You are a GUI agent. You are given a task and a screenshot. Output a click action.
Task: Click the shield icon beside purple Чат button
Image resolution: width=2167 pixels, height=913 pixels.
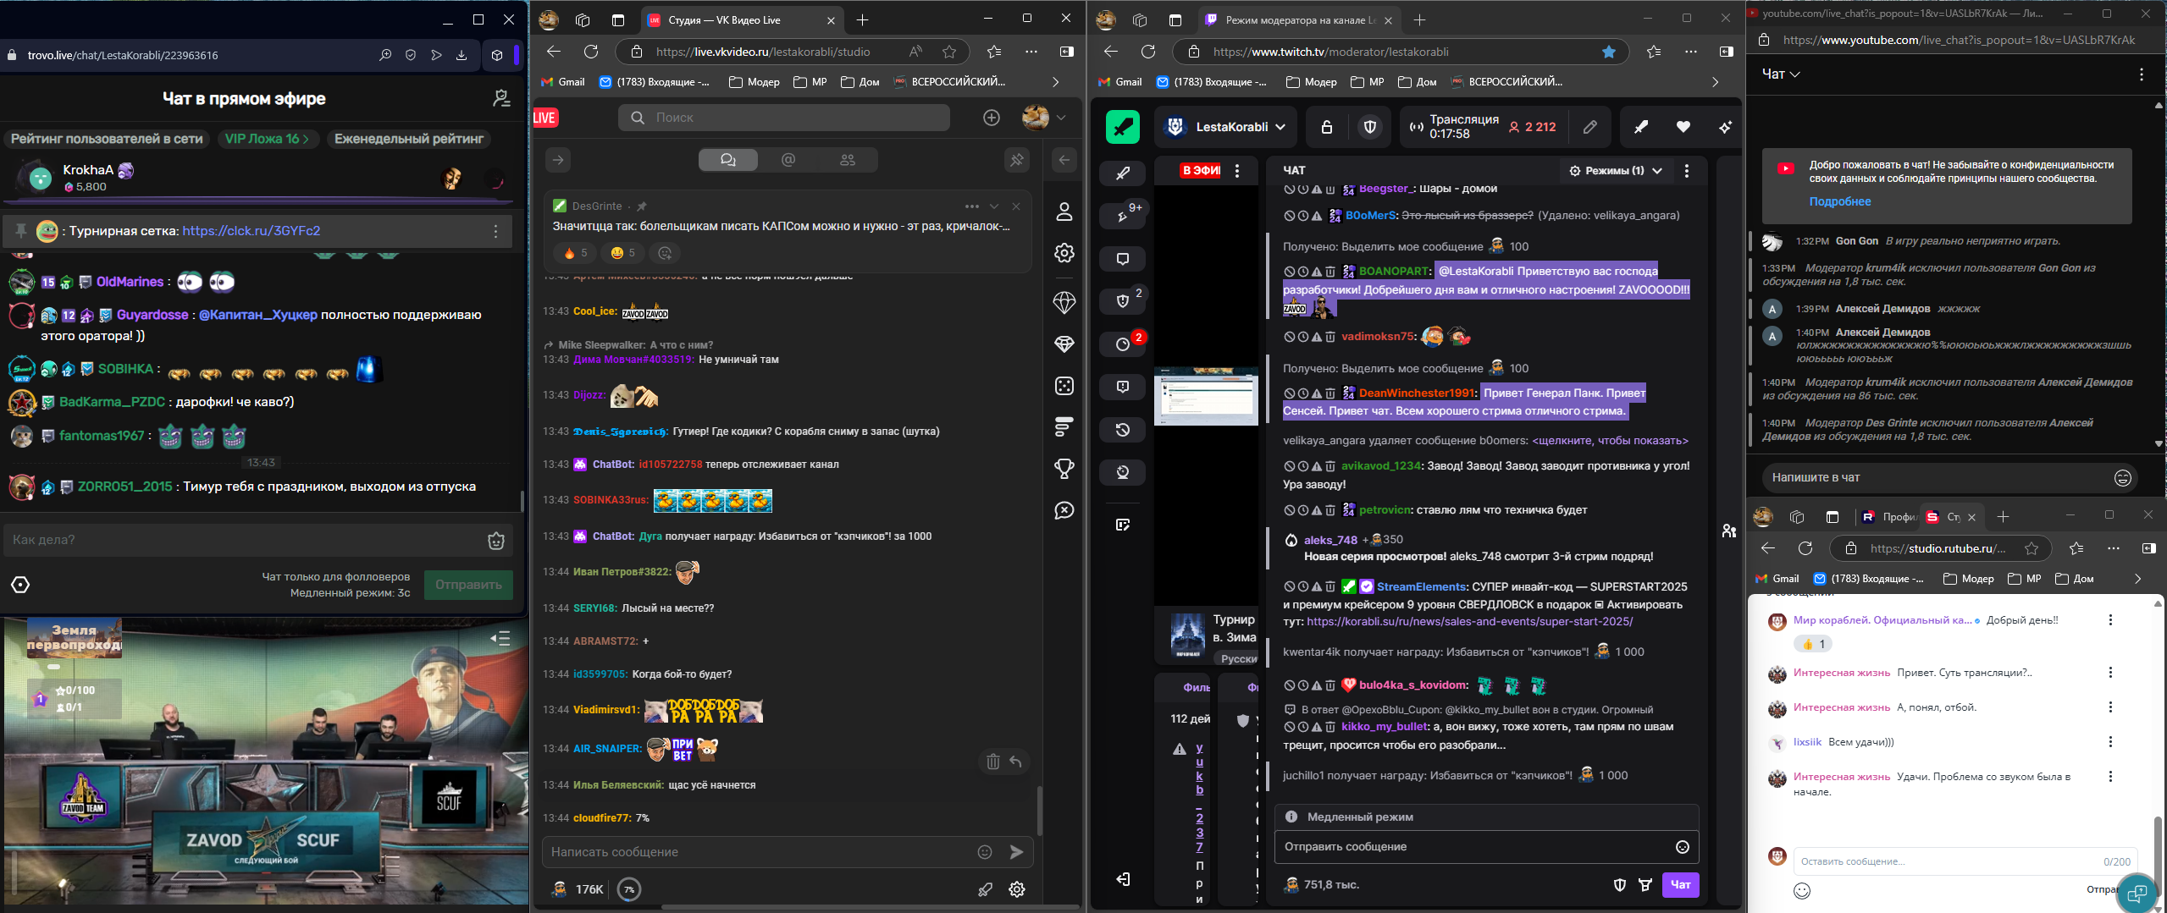tap(1619, 884)
